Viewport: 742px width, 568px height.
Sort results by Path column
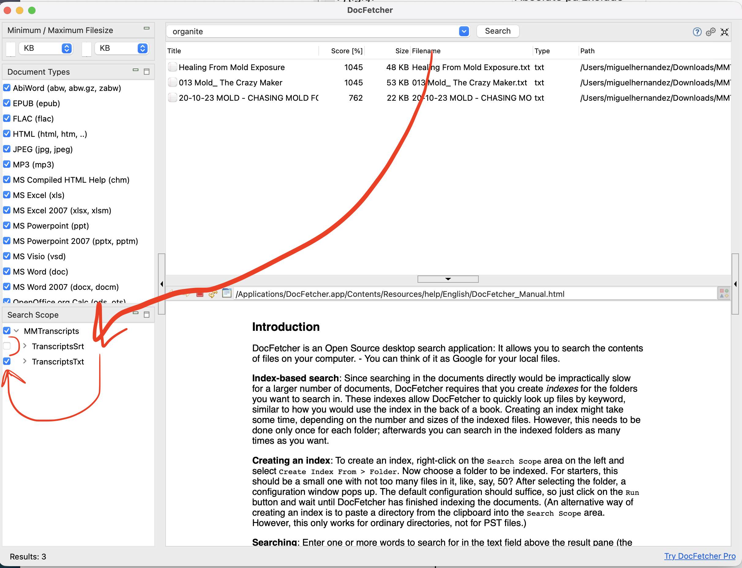[655, 51]
